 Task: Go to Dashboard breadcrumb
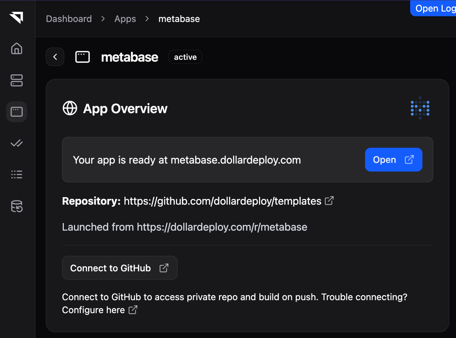(69, 19)
